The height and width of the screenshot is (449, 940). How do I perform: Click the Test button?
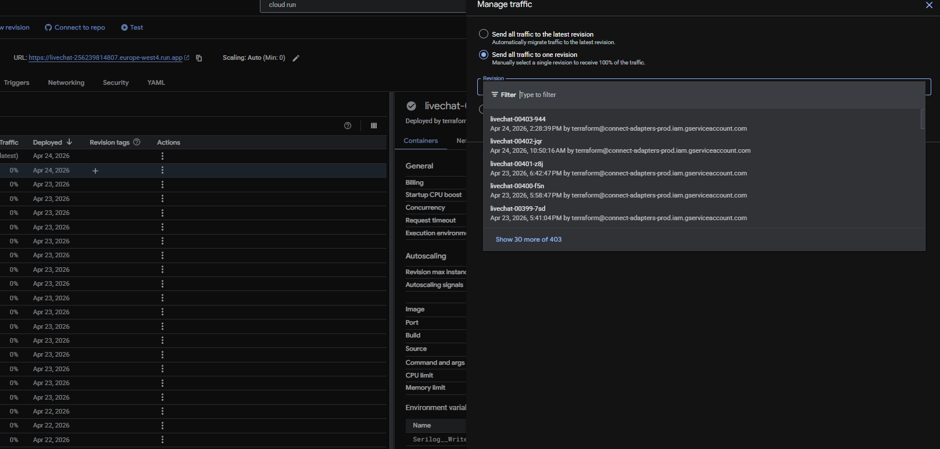(132, 27)
